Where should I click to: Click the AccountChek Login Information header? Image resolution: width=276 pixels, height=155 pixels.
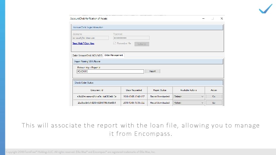pos(147,28)
